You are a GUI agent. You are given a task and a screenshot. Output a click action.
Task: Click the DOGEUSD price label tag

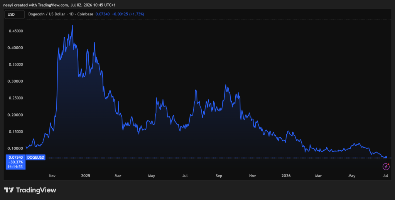click(x=35, y=158)
